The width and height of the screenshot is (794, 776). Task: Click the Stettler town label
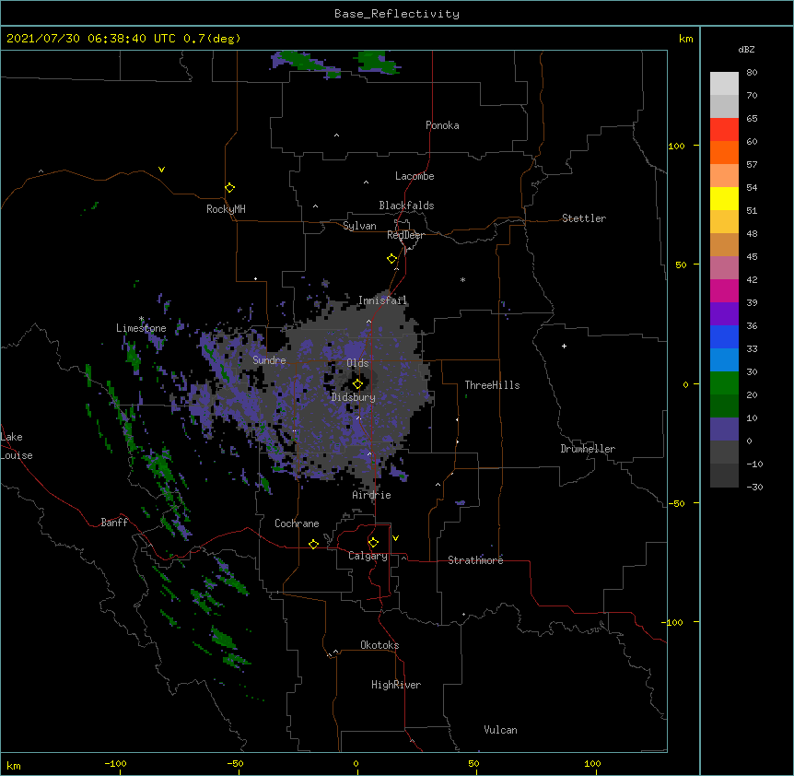584,218
